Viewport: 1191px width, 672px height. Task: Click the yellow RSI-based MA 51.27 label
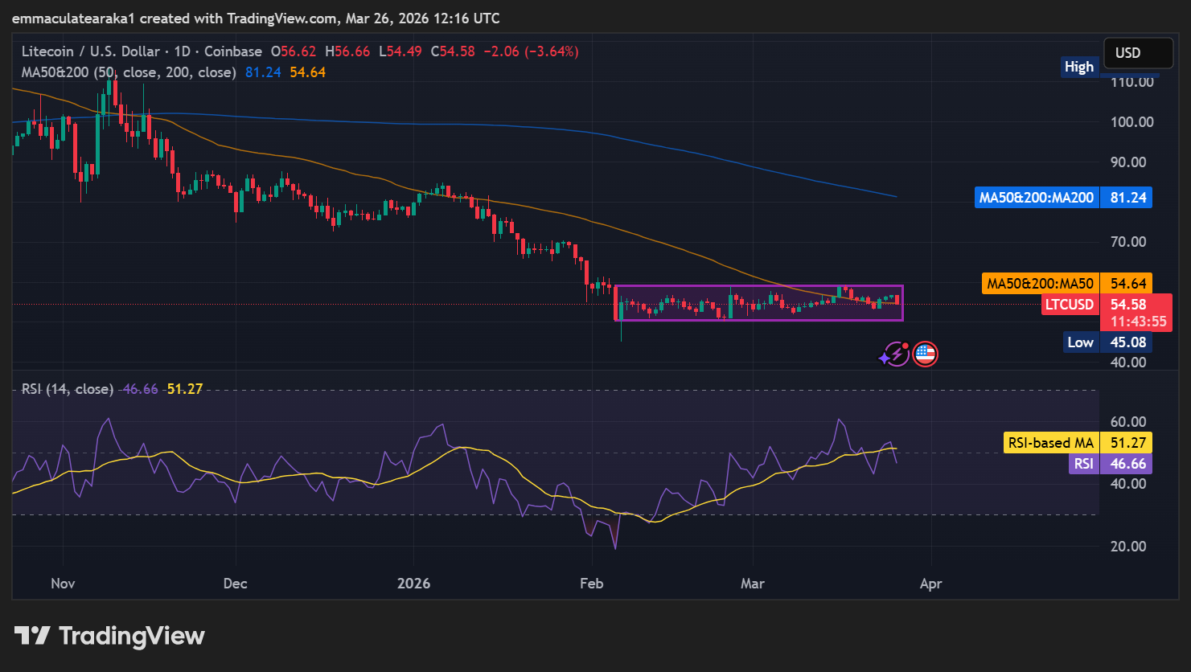[x=1076, y=442]
